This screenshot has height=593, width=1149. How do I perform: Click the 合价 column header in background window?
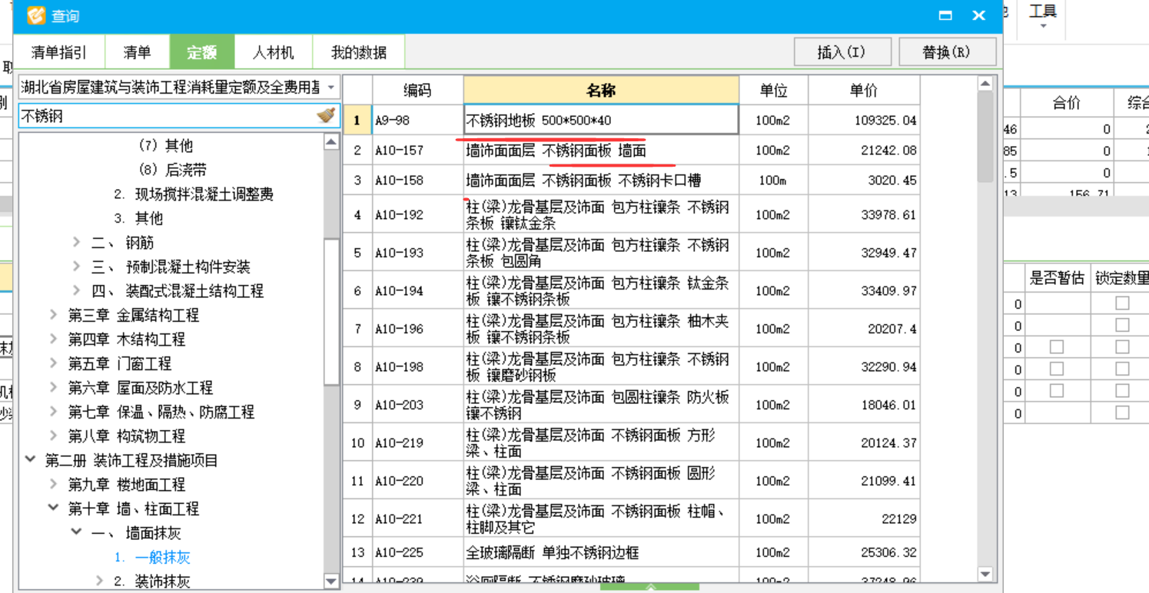point(1066,102)
